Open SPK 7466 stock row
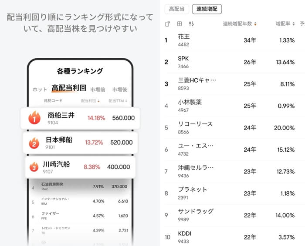This screenshot has height=246, width=305. (234, 62)
